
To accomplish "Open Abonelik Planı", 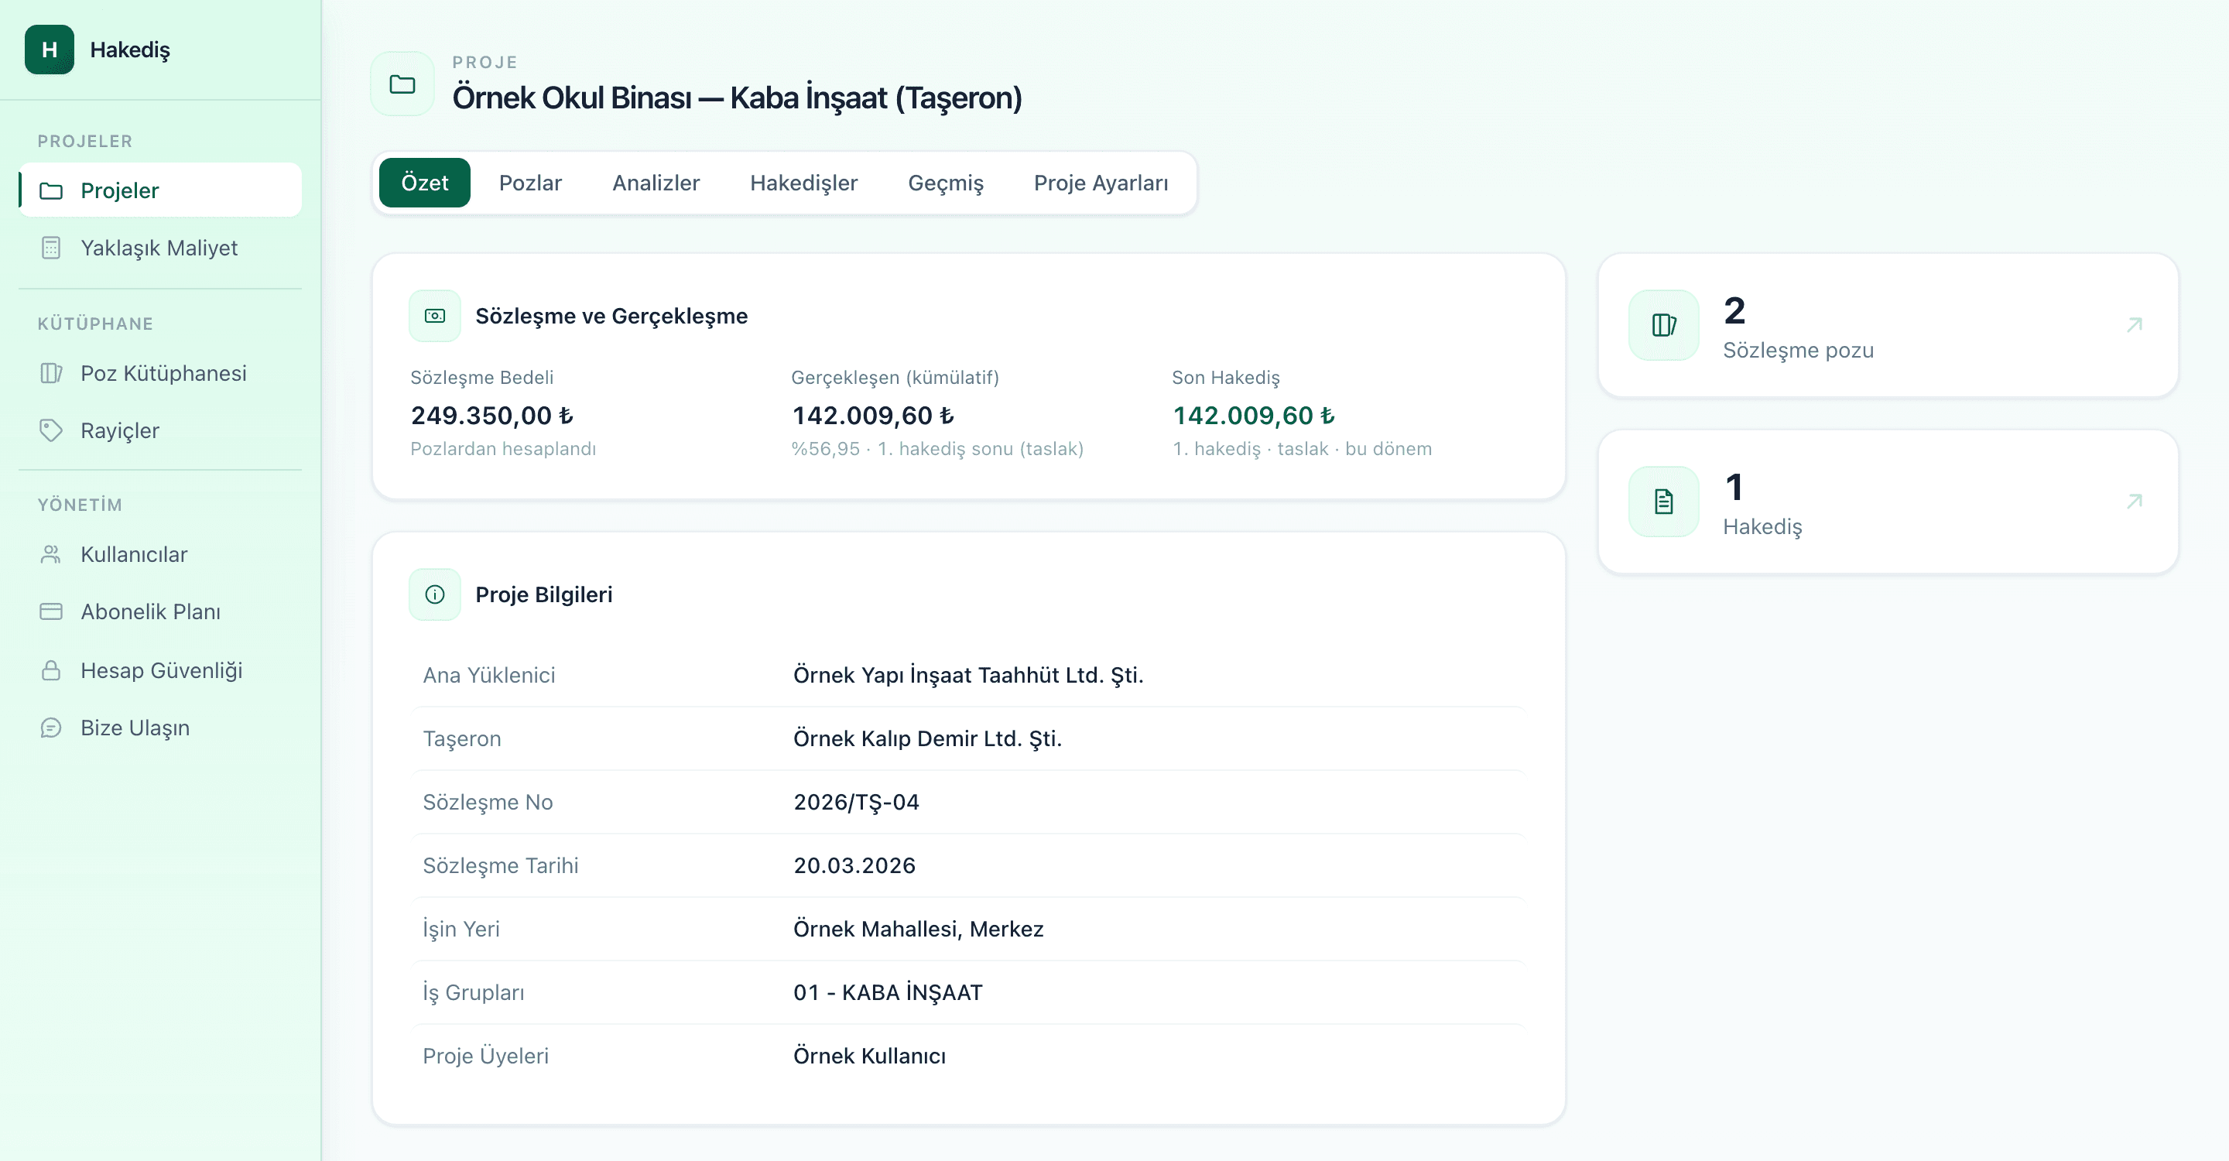I will coord(161,611).
